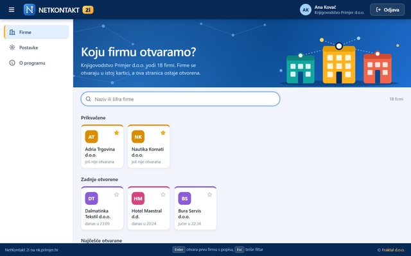Viewport: 411px width, 256px height.
Task: Click the Odjava logout button
Action: (x=387, y=10)
